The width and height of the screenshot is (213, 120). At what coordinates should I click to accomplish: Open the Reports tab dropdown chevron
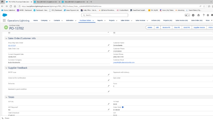[105, 21]
